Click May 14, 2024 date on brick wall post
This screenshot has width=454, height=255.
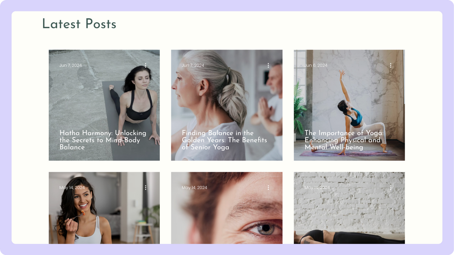(x=317, y=187)
